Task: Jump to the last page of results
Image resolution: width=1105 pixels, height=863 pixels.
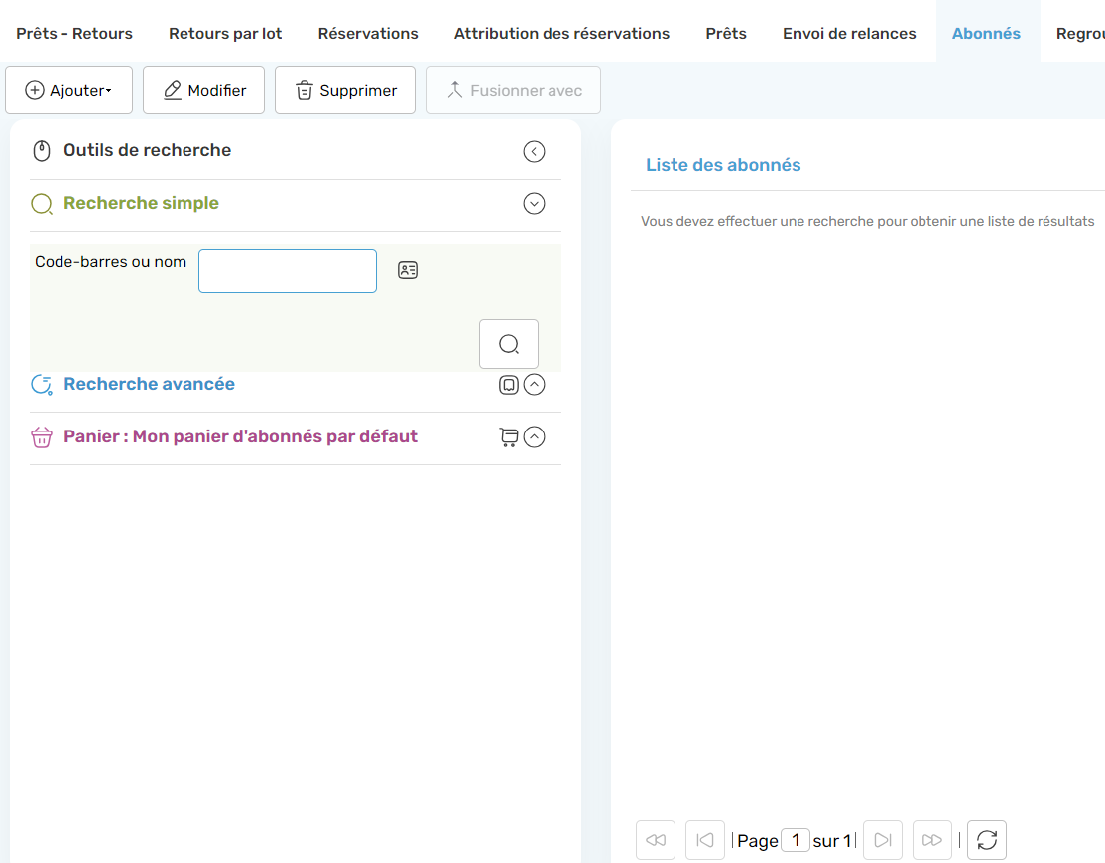Action: [x=931, y=839]
